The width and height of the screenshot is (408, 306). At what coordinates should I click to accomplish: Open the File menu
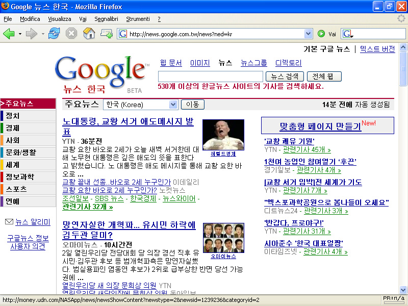pos(8,19)
